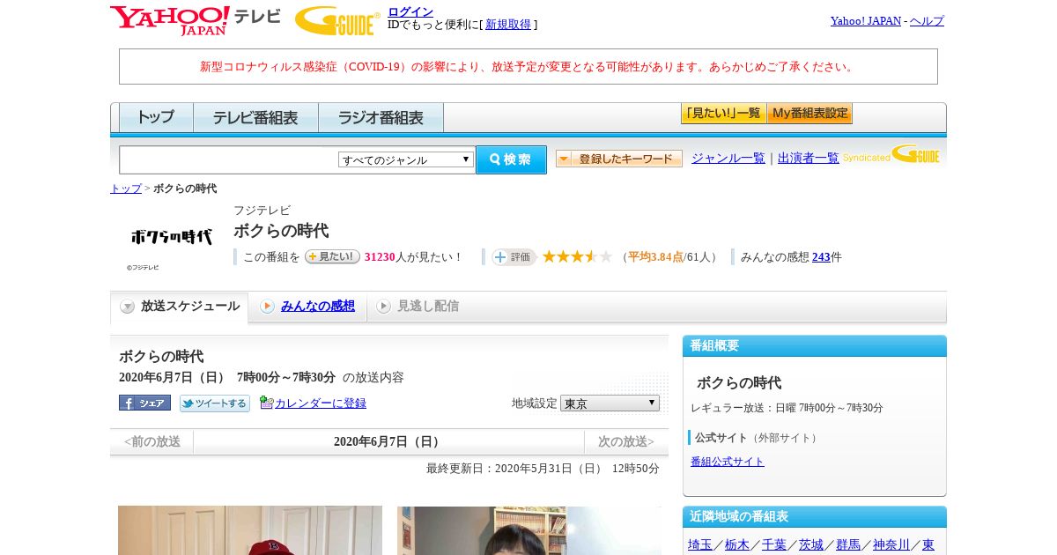Click the 見たい! add button

(x=332, y=256)
